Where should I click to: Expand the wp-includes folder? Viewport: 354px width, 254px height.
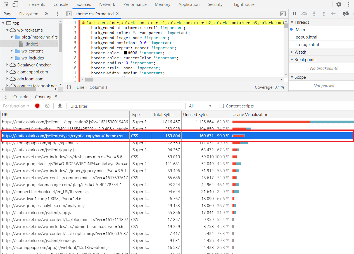click(x=12, y=58)
